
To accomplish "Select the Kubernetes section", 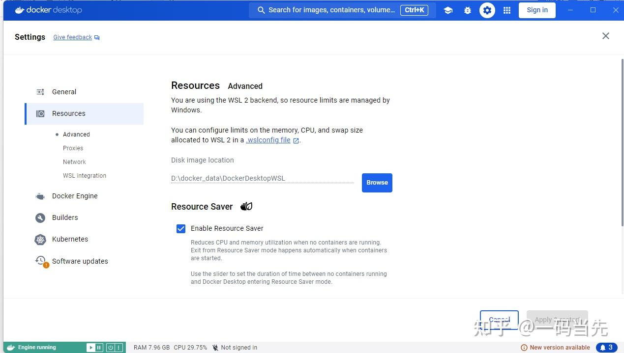I will tap(84, 239).
